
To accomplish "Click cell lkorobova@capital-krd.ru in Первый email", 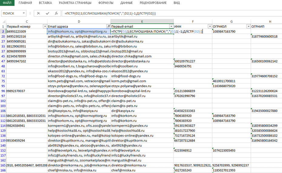I will coord(142,91).
